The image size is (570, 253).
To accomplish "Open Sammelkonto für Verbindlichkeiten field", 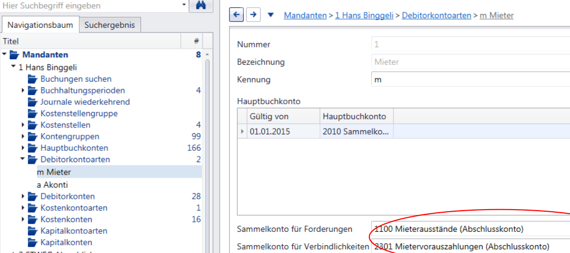I will pyautogui.click(x=471, y=246).
